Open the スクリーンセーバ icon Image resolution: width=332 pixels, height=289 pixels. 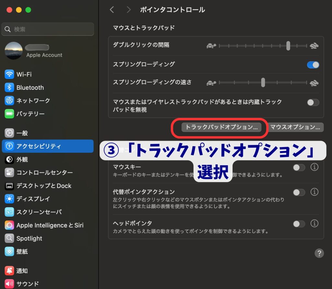9,212
